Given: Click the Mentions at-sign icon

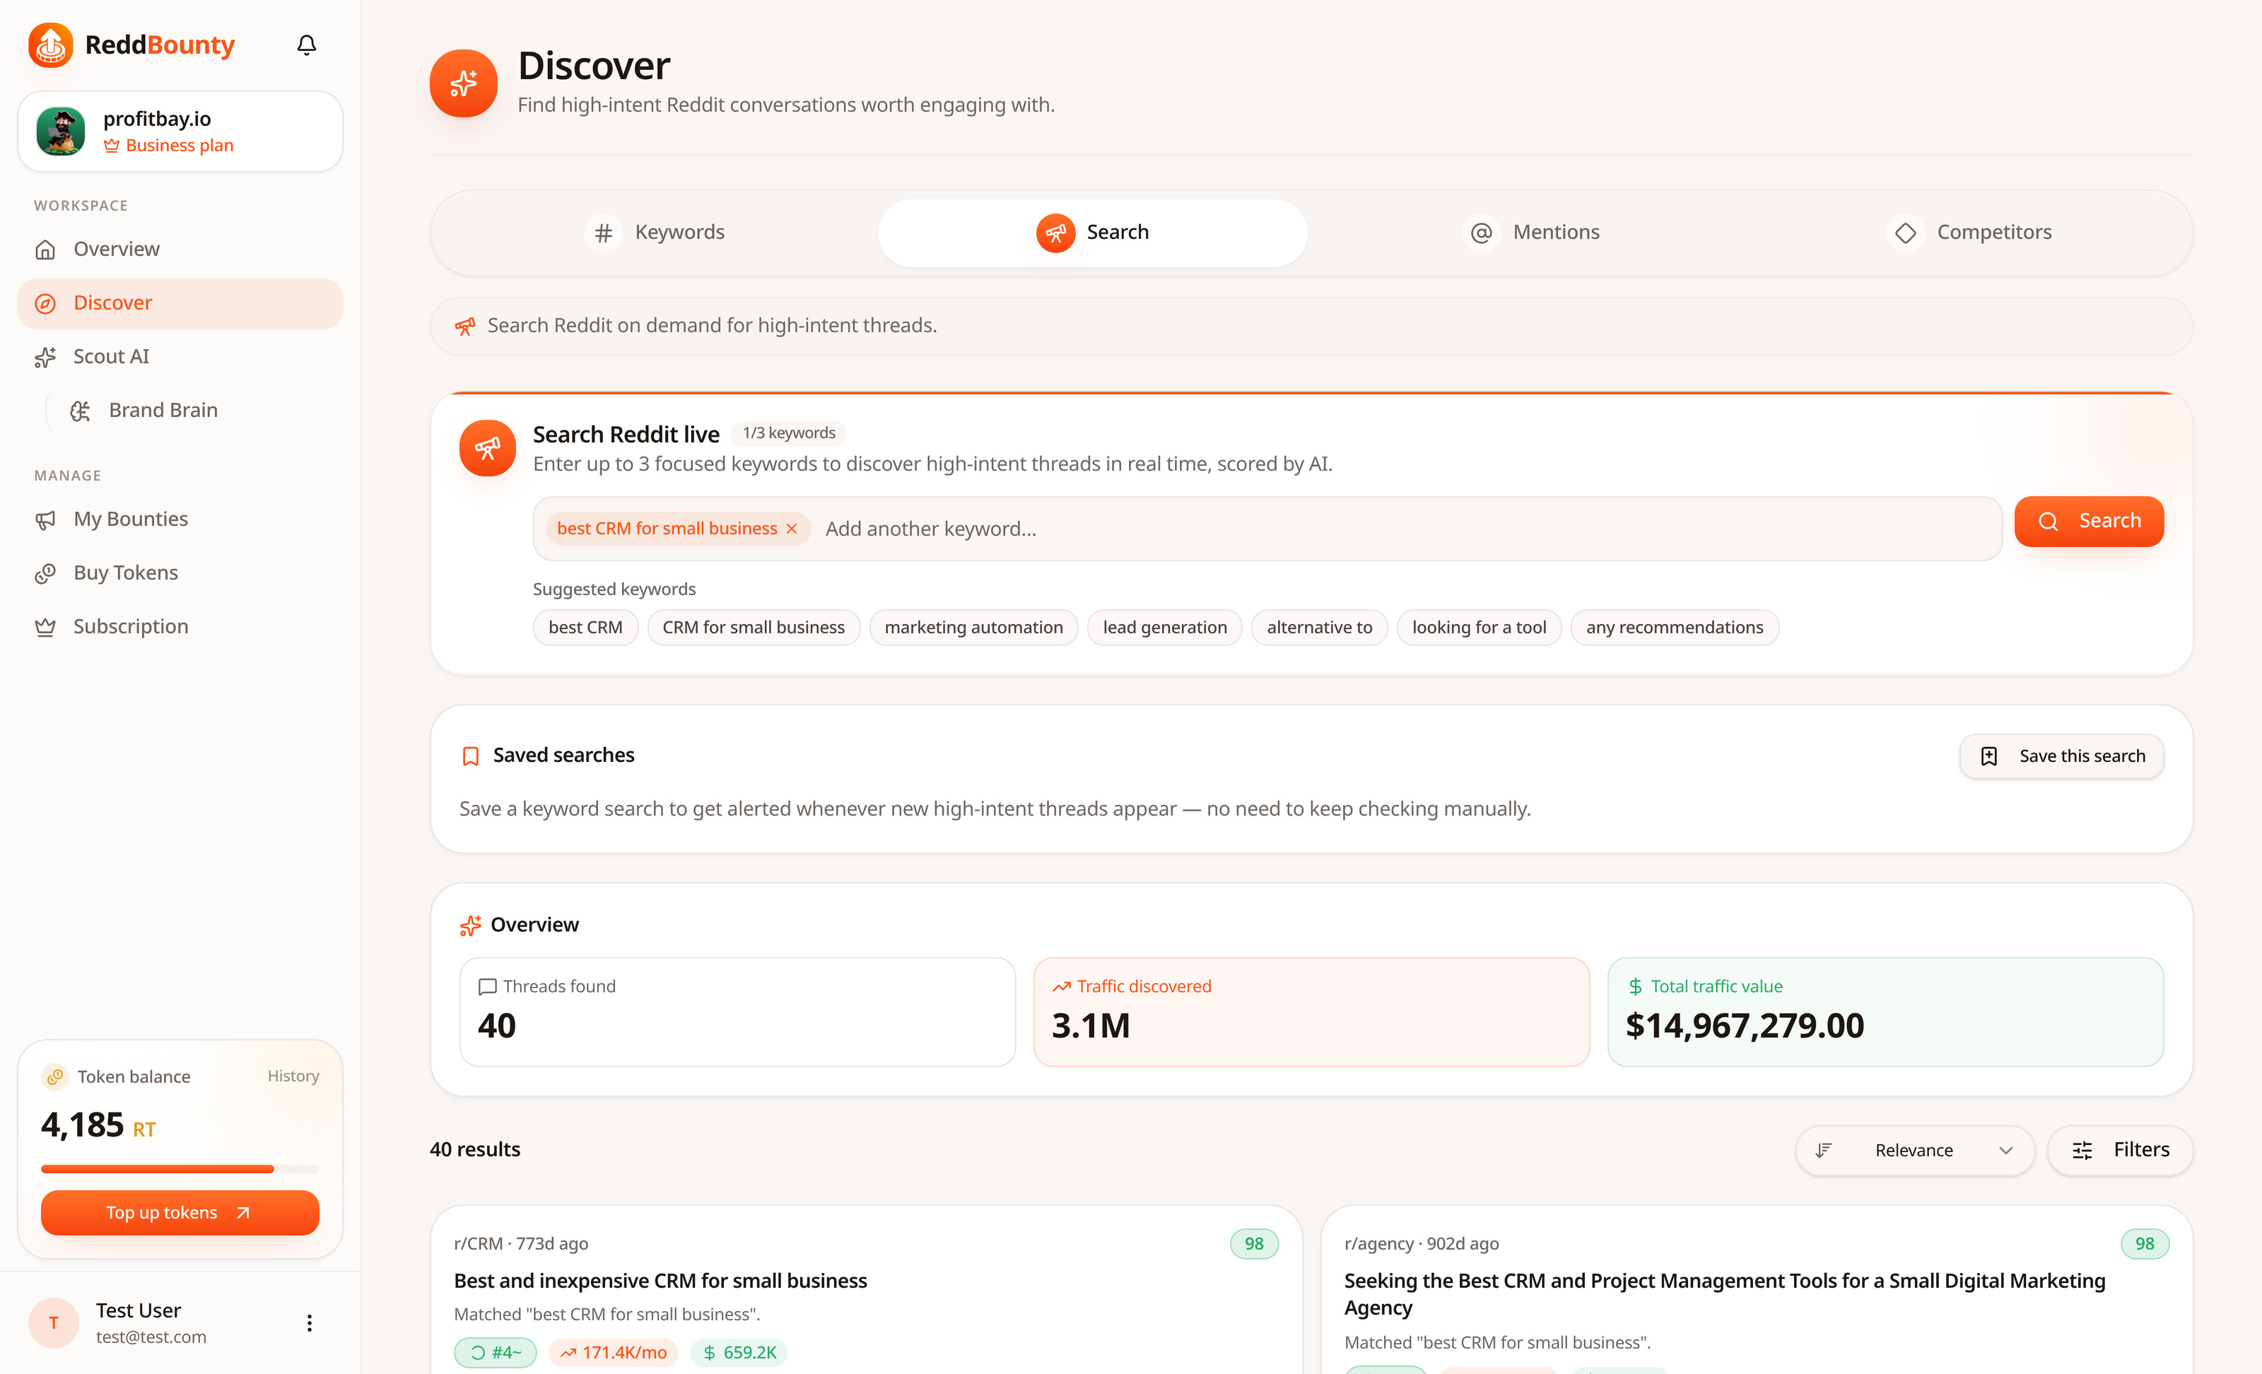Looking at the screenshot, I should [x=1481, y=233].
